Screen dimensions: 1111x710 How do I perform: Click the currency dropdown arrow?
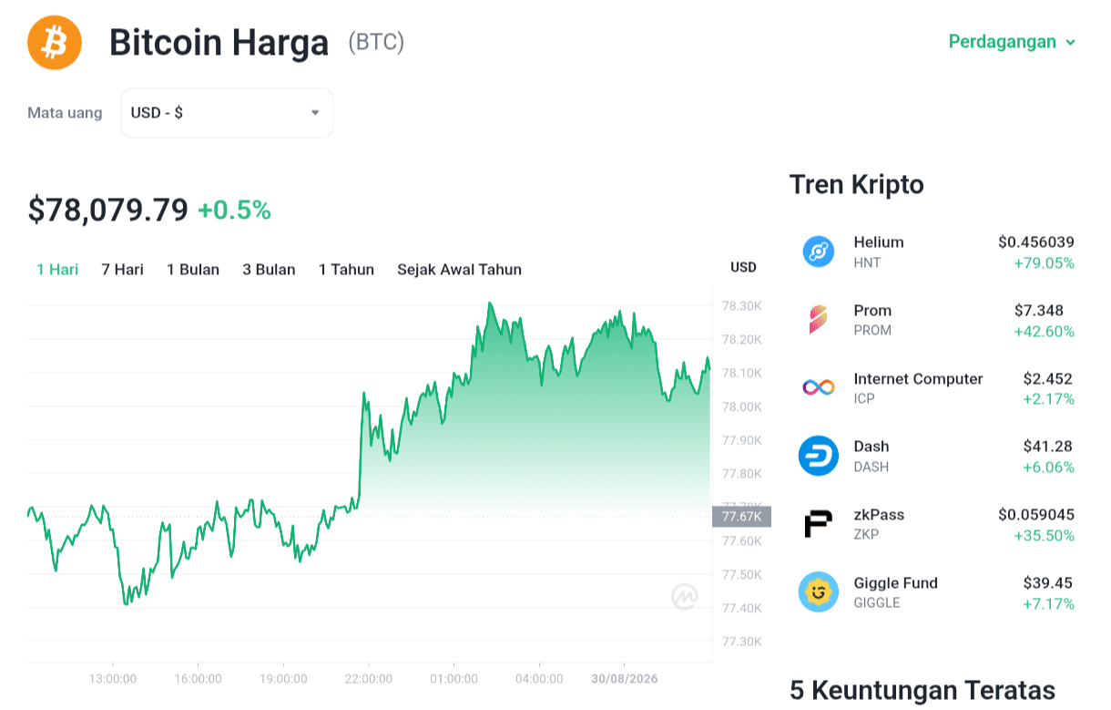[x=315, y=113]
